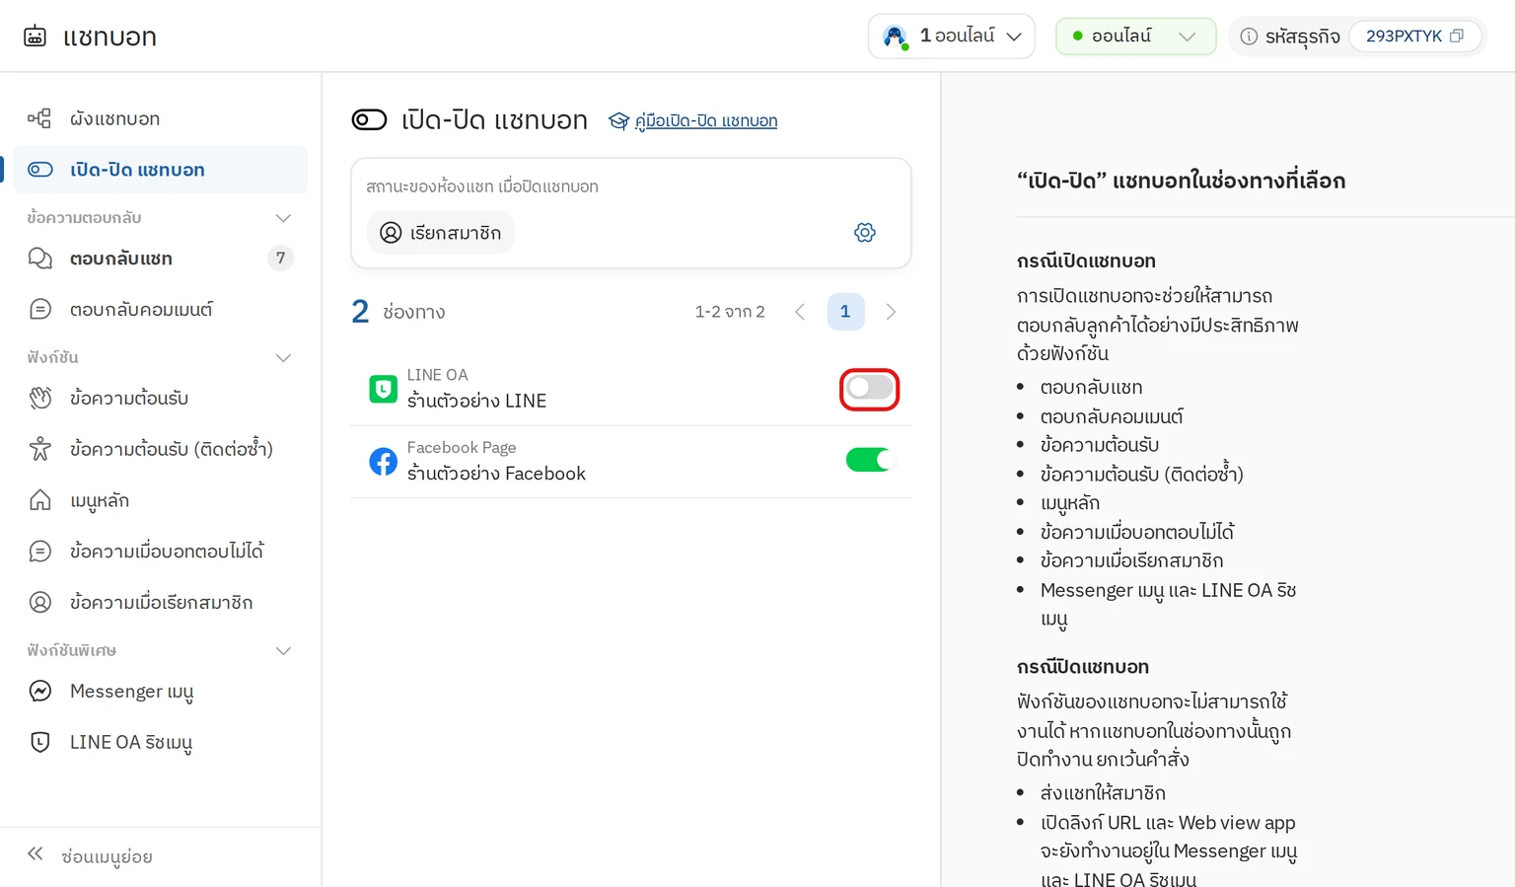1515x887 pixels.
Task: Open the ออนไลน์ status dropdown
Action: 1135,37
